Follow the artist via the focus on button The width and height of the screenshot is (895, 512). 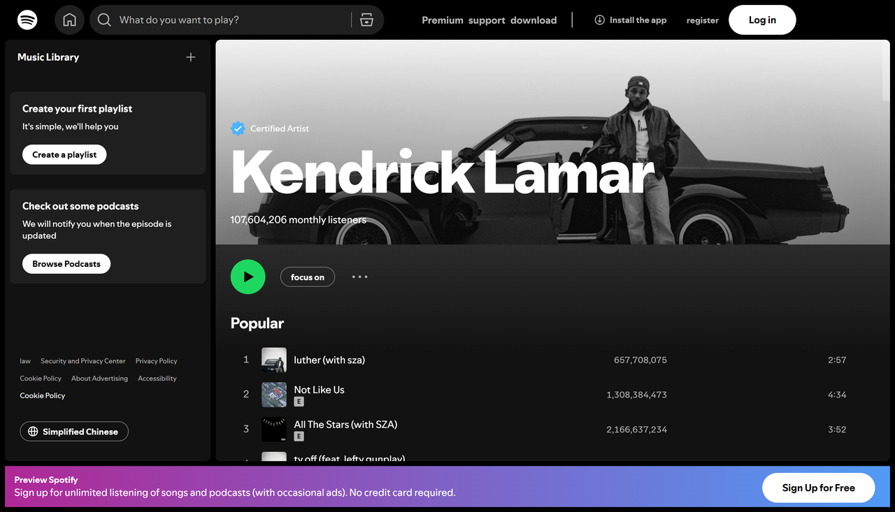(x=307, y=277)
